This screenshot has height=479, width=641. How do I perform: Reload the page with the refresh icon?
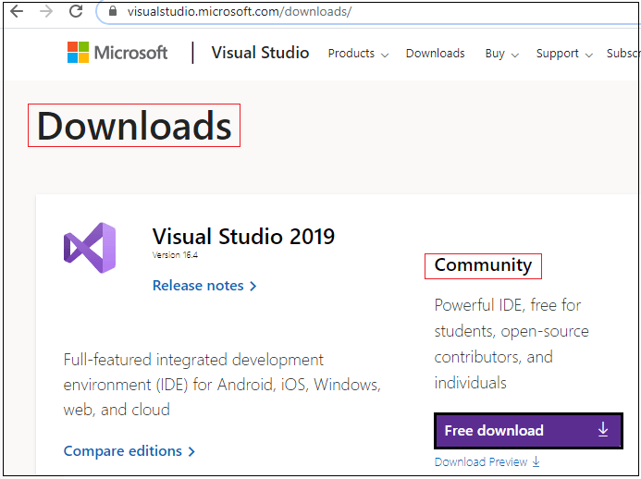tap(76, 12)
